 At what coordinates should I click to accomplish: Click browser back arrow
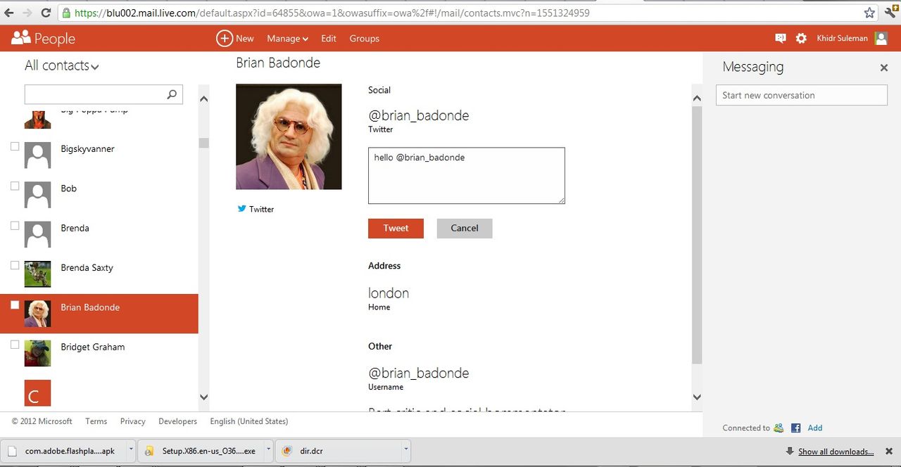click(x=9, y=13)
